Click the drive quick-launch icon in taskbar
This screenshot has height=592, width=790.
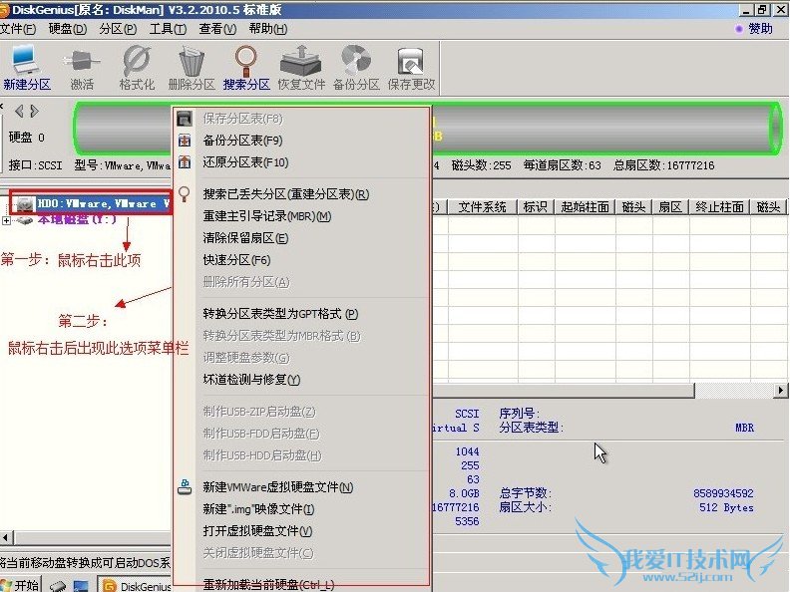[x=57, y=586]
